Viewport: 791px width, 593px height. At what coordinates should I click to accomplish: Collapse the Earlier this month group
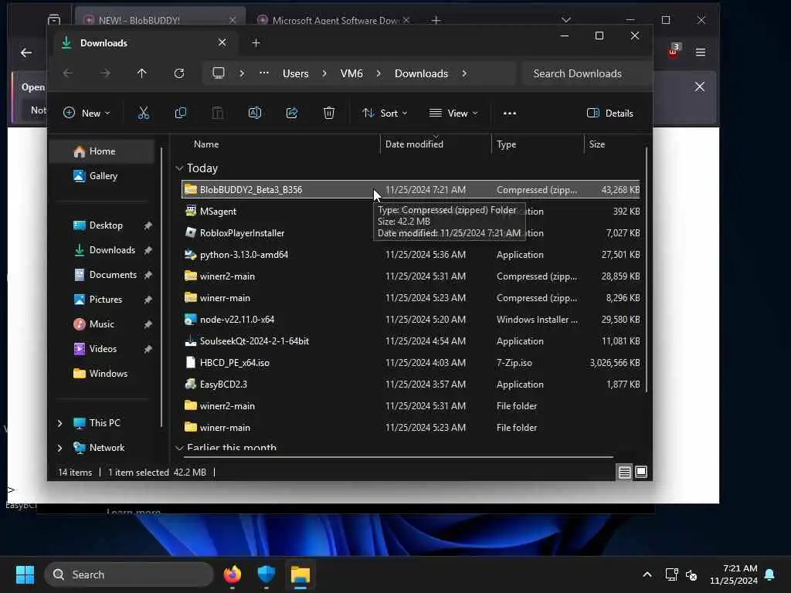pyautogui.click(x=179, y=448)
